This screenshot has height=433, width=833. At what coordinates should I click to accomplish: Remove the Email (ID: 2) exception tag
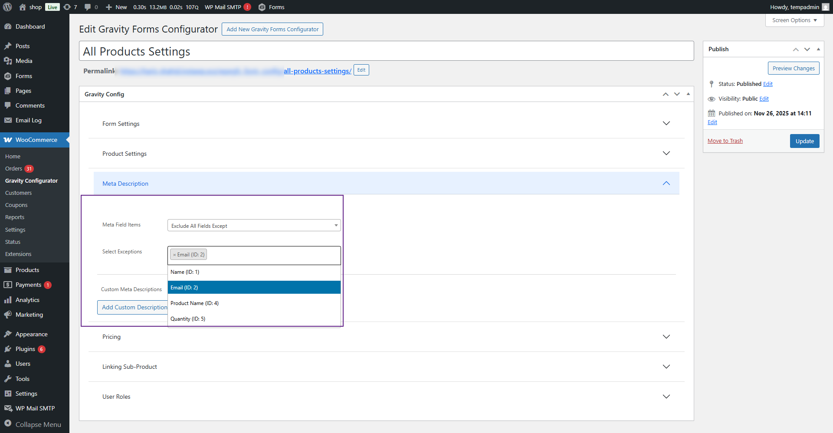point(174,255)
